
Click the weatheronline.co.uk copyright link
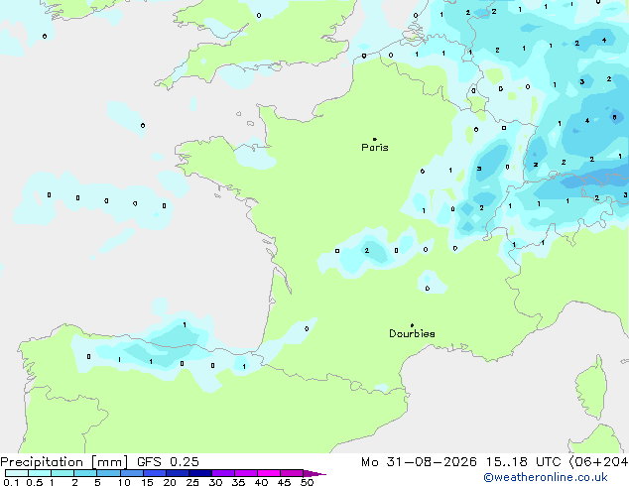546,477
